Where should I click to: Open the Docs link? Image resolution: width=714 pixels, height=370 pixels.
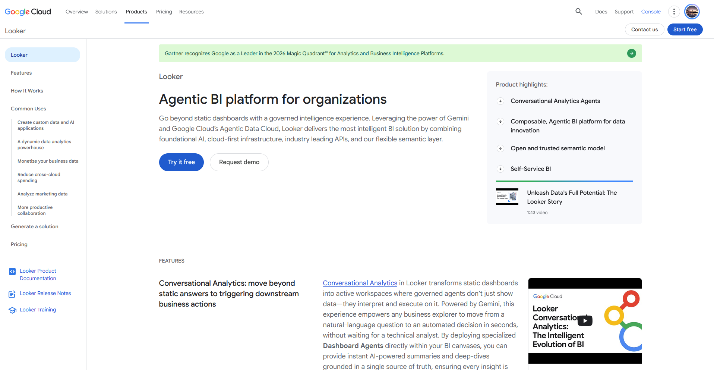tap(601, 12)
